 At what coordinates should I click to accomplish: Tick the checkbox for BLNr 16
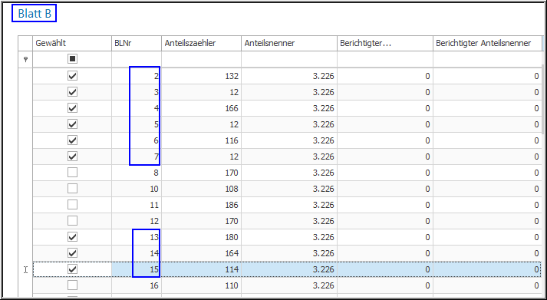(x=72, y=285)
